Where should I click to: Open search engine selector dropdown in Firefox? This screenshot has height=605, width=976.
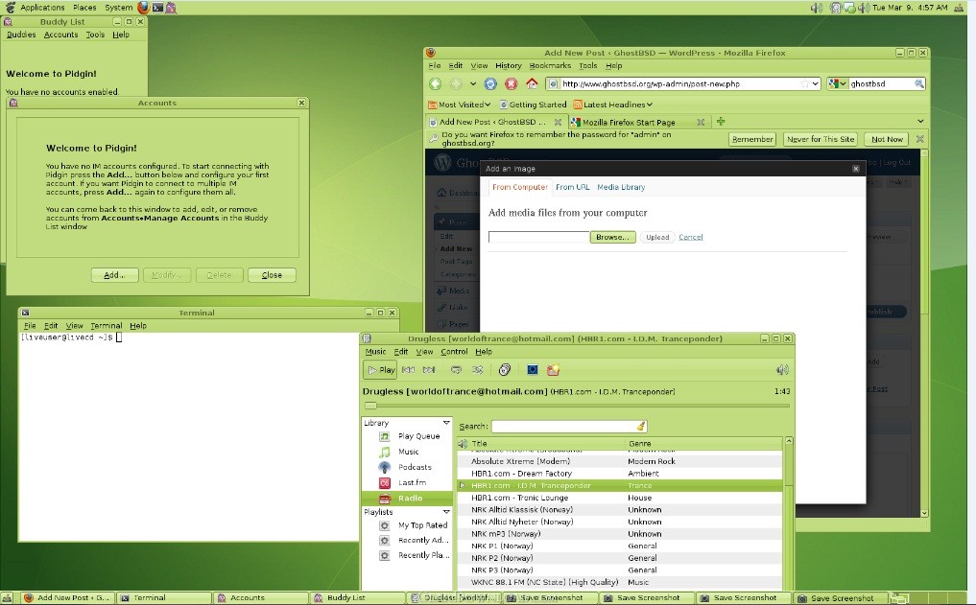pyautogui.click(x=839, y=83)
